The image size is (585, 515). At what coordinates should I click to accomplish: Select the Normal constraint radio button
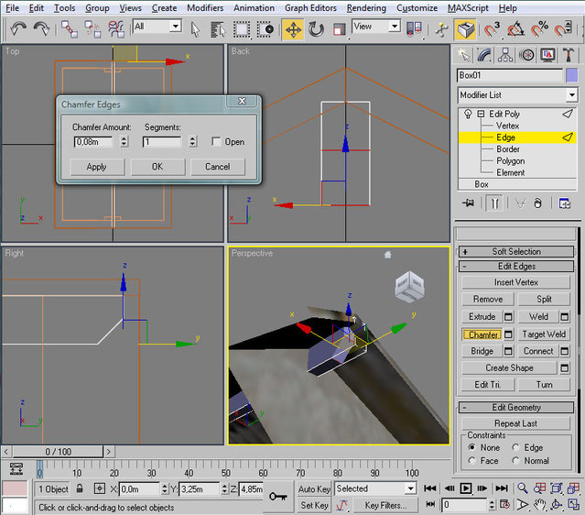coord(516,461)
